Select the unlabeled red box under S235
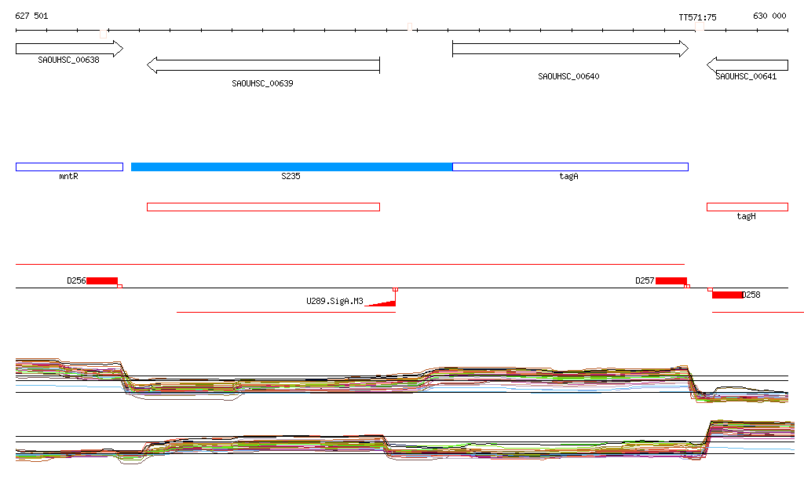This screenshot has width=804, height=480. coord(263,207)
